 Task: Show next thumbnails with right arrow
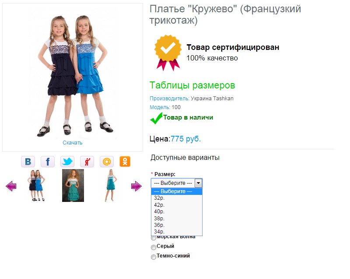136,186
